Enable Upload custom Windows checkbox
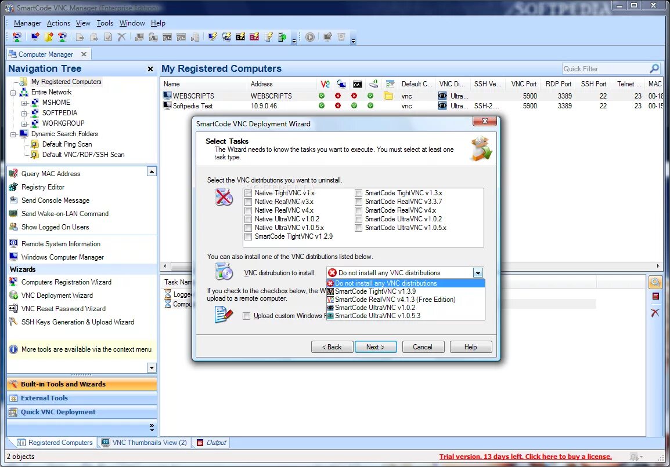This screenshot has width=670, height=467. tap(247, 316)
